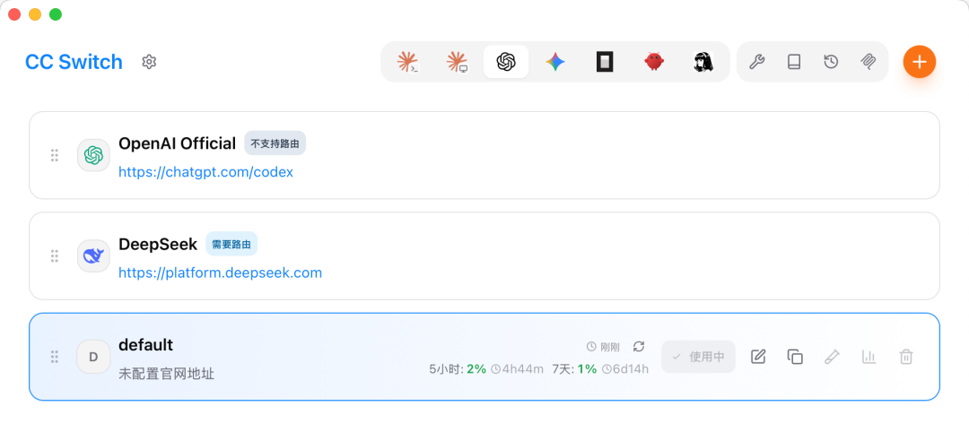Select the red creature app tab
969x441 pixels.
(x=654, y=62)
